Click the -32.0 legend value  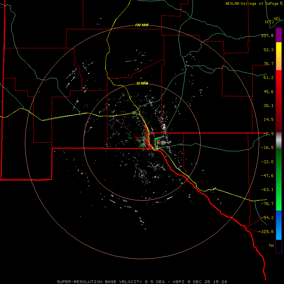[267, 162]
